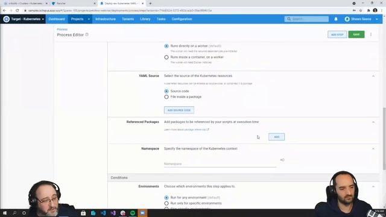
Task: Select File inside a package option
Action: [166, 96]
